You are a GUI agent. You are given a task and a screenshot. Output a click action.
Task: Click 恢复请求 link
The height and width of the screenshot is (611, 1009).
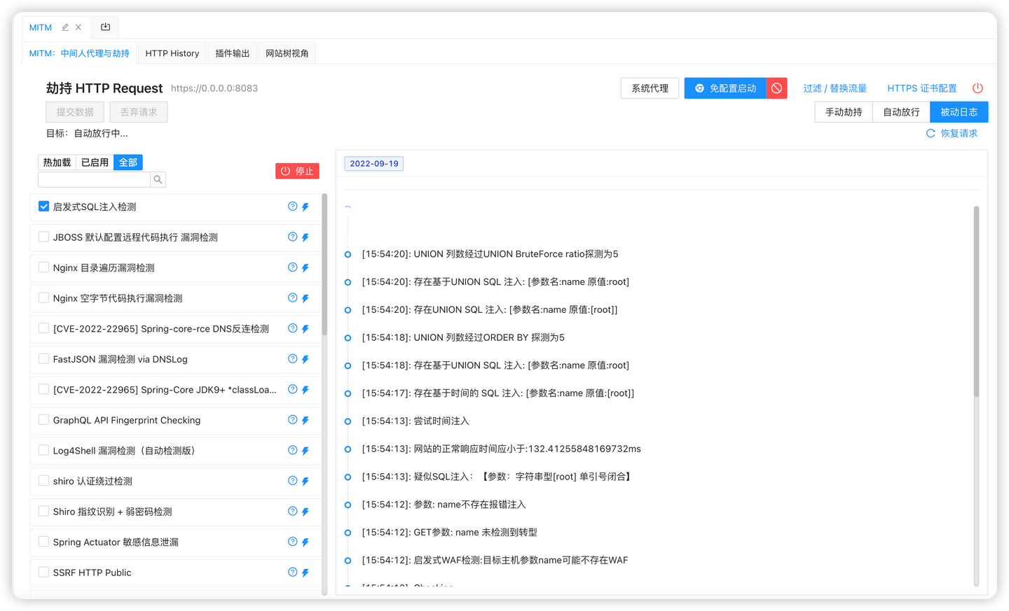pyautogui.click(x=952, y=133)
